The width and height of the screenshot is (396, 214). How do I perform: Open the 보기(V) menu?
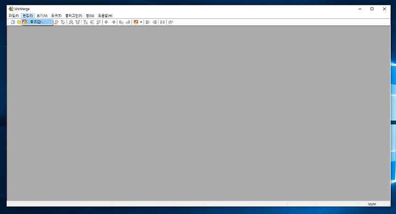tap(42, 15)
